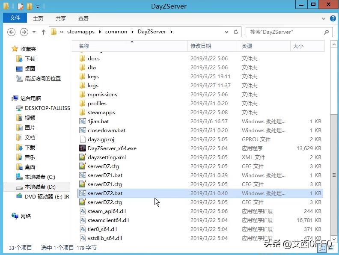Switch to details view layout icon
Screen dimensions: 339x255
[x=322, y=248]
